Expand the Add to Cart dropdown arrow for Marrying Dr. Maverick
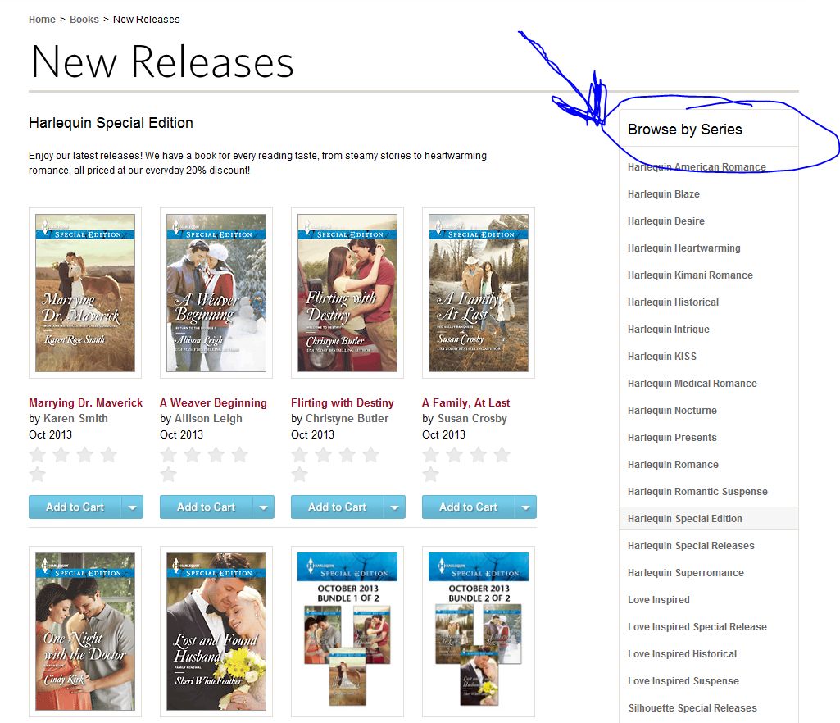Viewport: 840px width, 723px height. click(x=132, y=507)
